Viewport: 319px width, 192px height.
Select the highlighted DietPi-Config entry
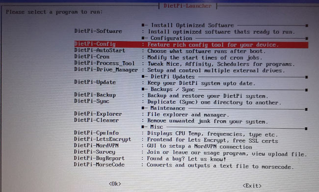pos(191,44)
